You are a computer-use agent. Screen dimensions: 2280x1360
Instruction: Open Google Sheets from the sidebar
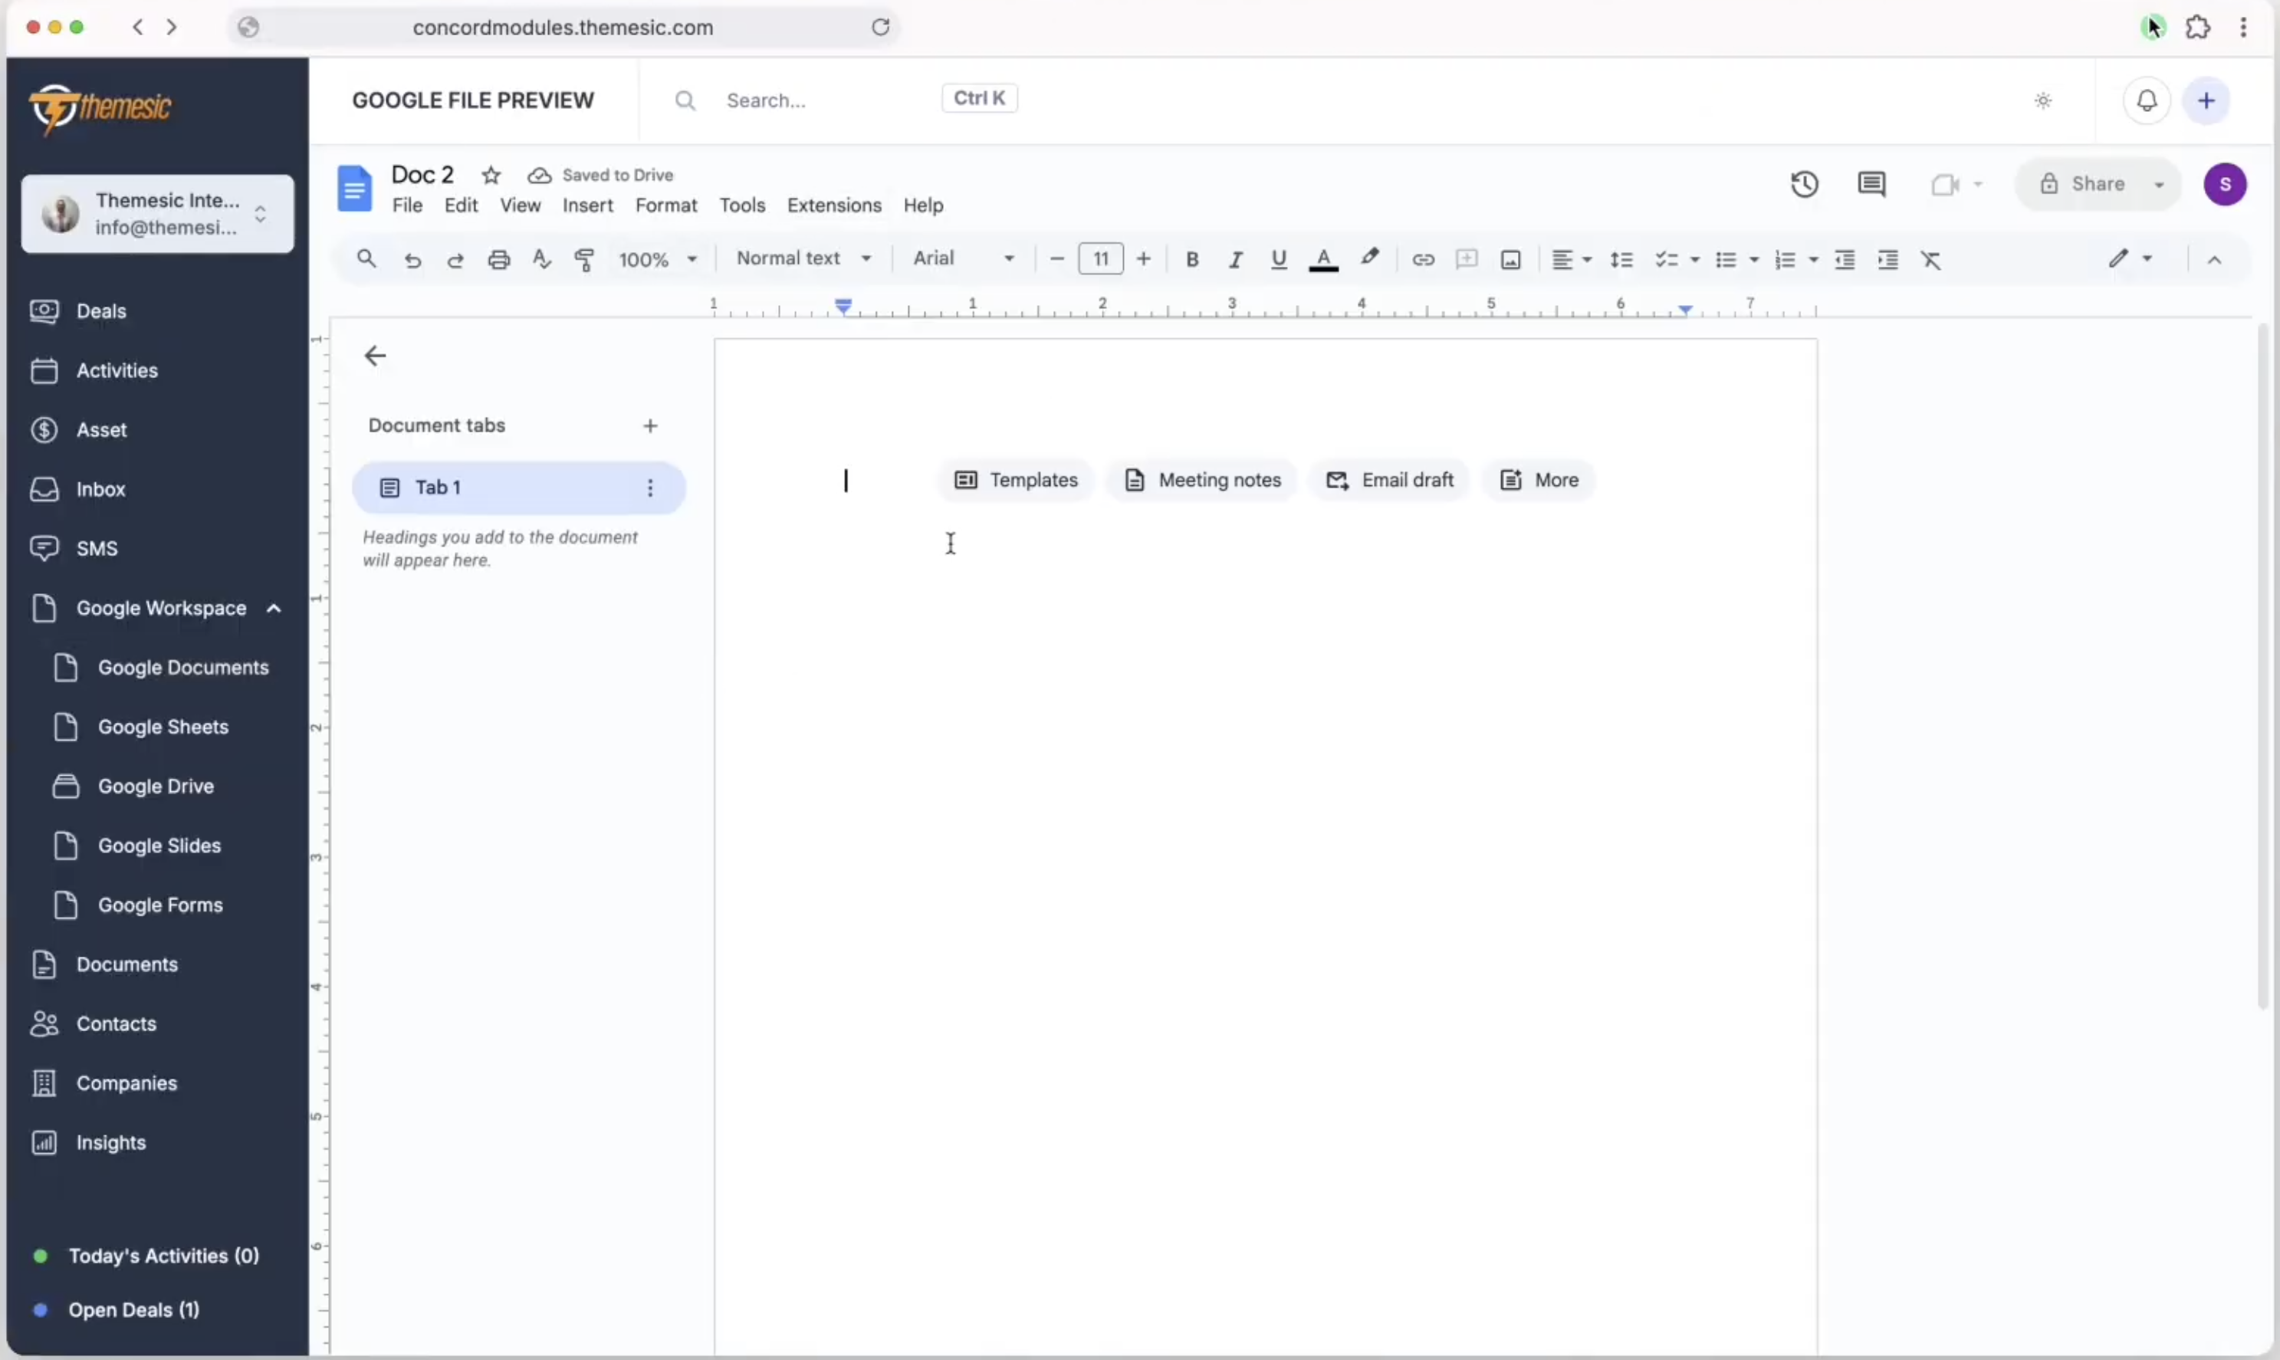pyautogui.click(x=163, y=726)
